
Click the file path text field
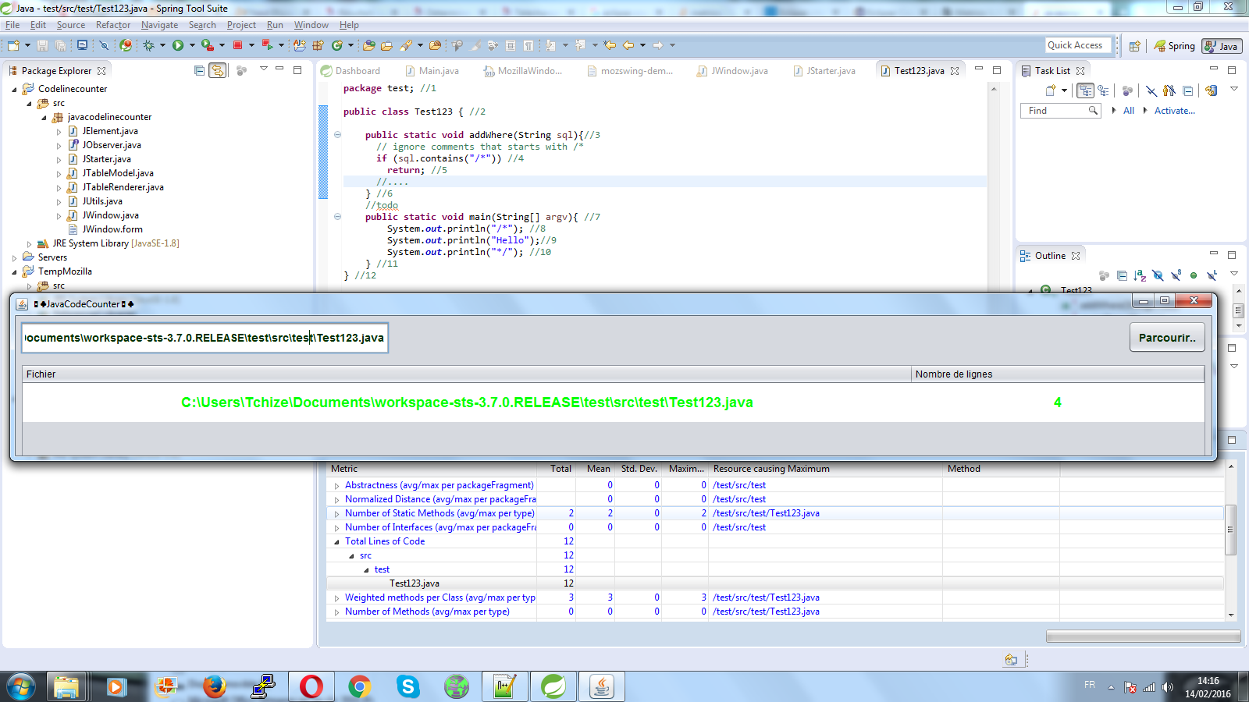[205, 338]
